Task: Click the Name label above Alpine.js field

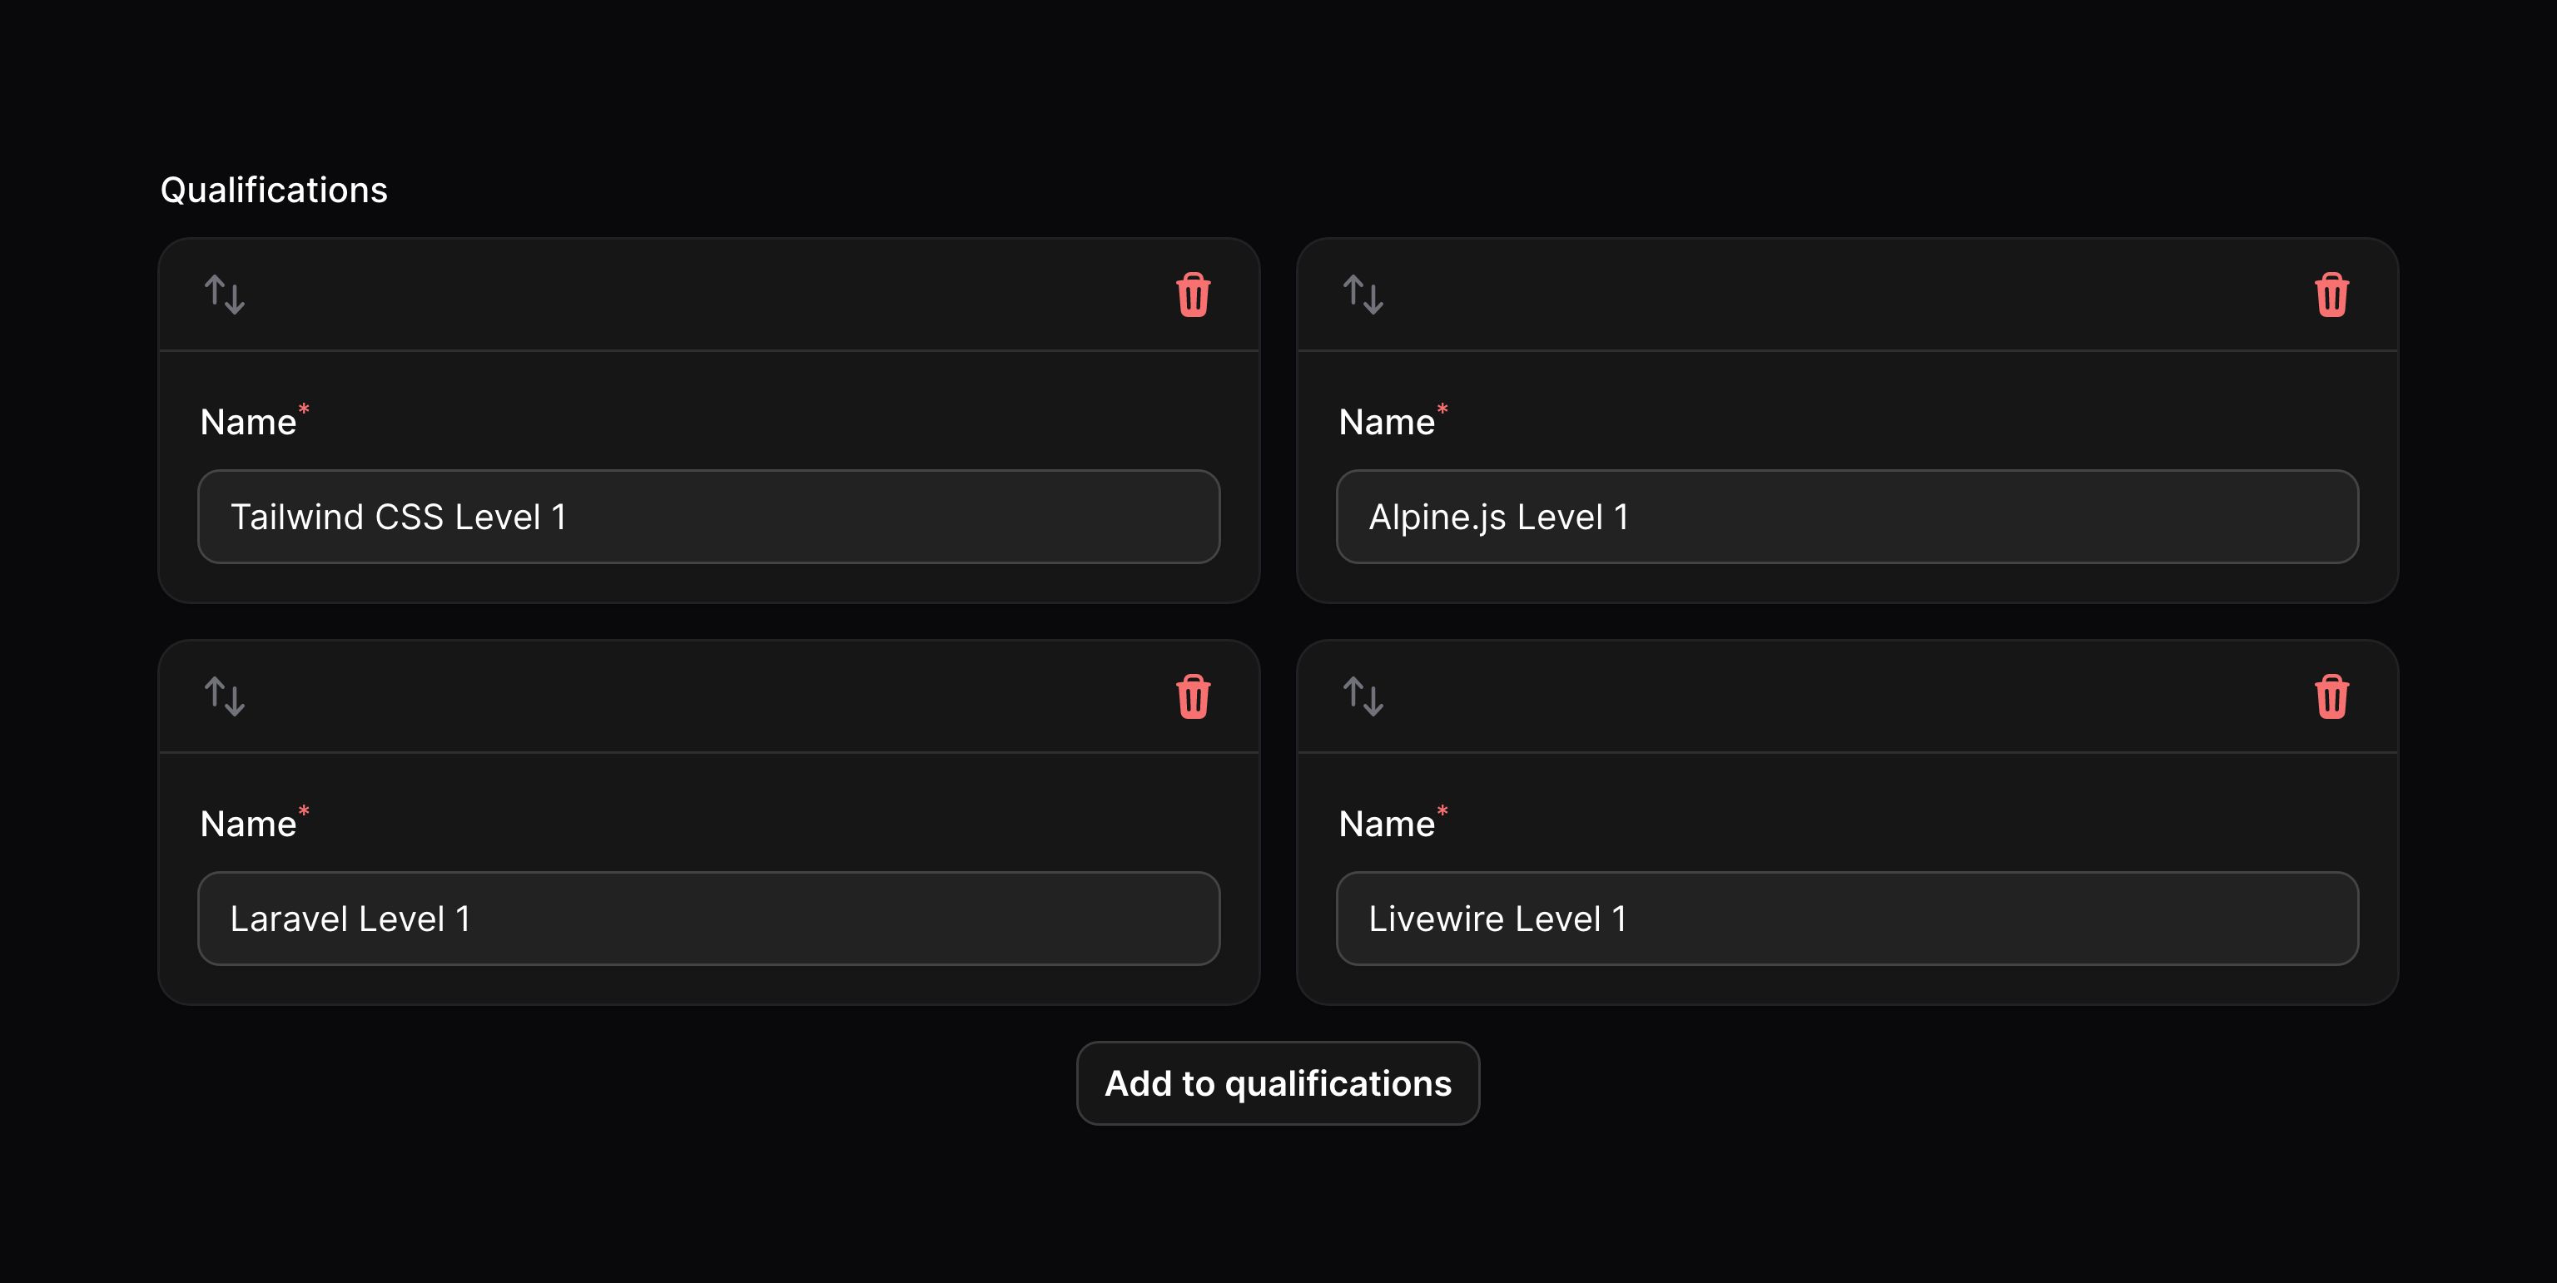Action: (1387, 423)
